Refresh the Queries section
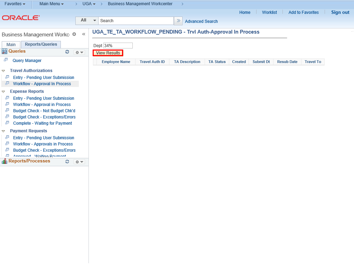Screen dimensions: 354x266 point(67,52)
